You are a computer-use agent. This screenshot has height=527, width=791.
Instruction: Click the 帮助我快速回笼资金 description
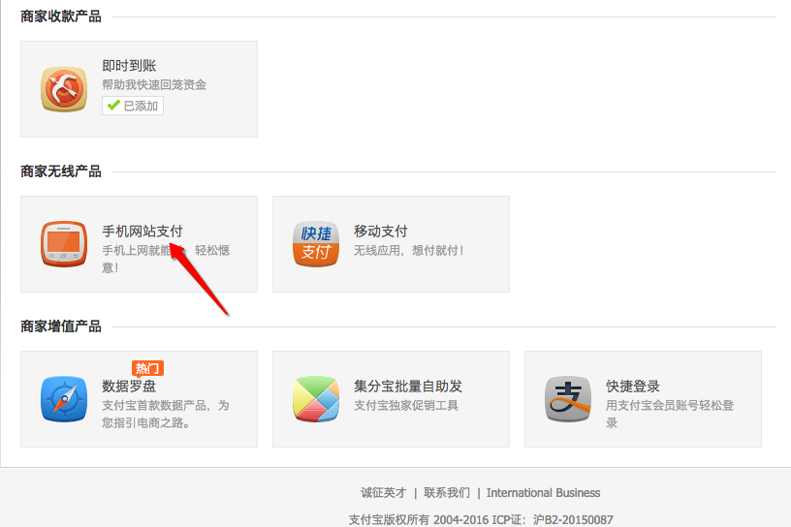[x=154, y=84]
